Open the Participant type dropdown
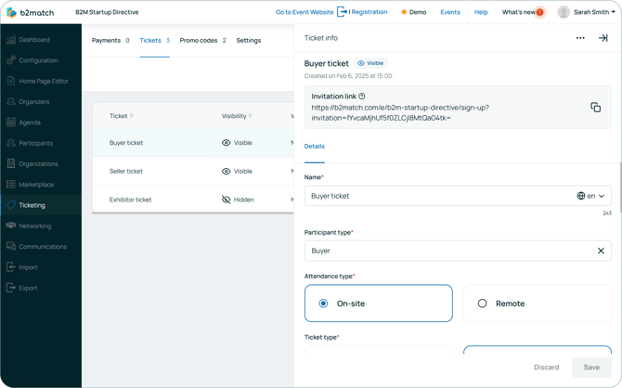 coord(446,251)
